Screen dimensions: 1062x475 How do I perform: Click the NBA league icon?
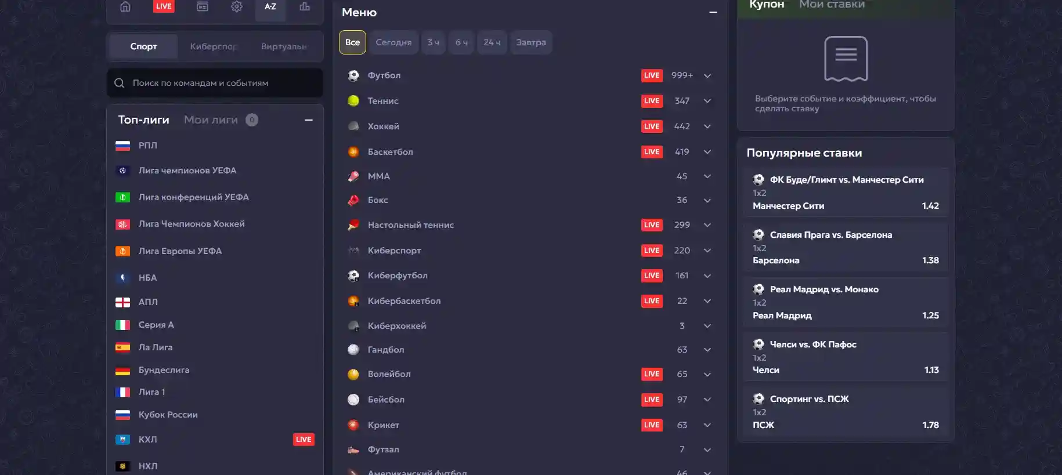(122, 278)
